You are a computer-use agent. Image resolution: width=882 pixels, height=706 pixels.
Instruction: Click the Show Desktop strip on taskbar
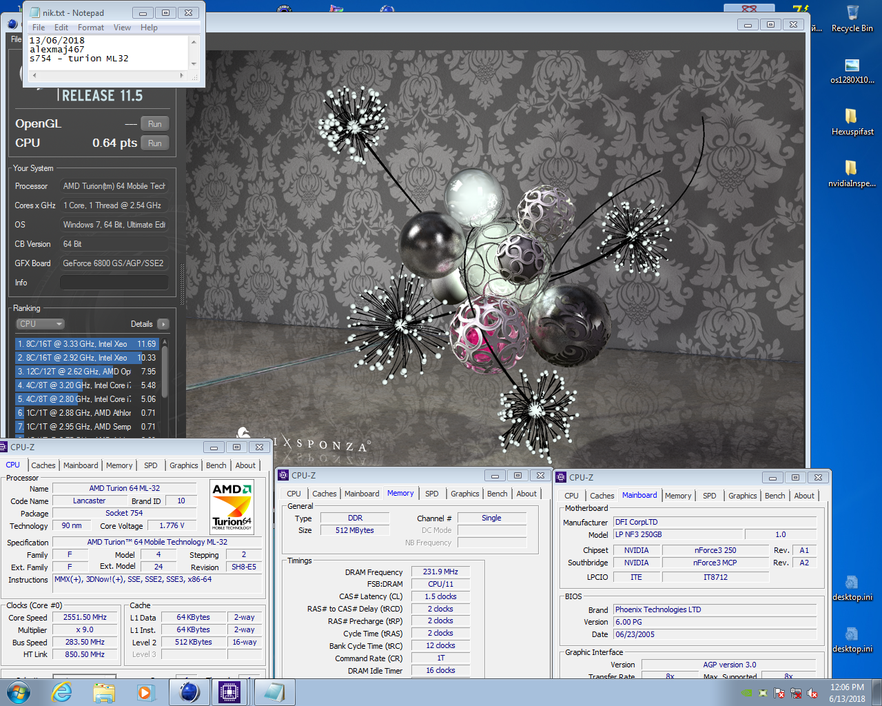pos(877,692)
